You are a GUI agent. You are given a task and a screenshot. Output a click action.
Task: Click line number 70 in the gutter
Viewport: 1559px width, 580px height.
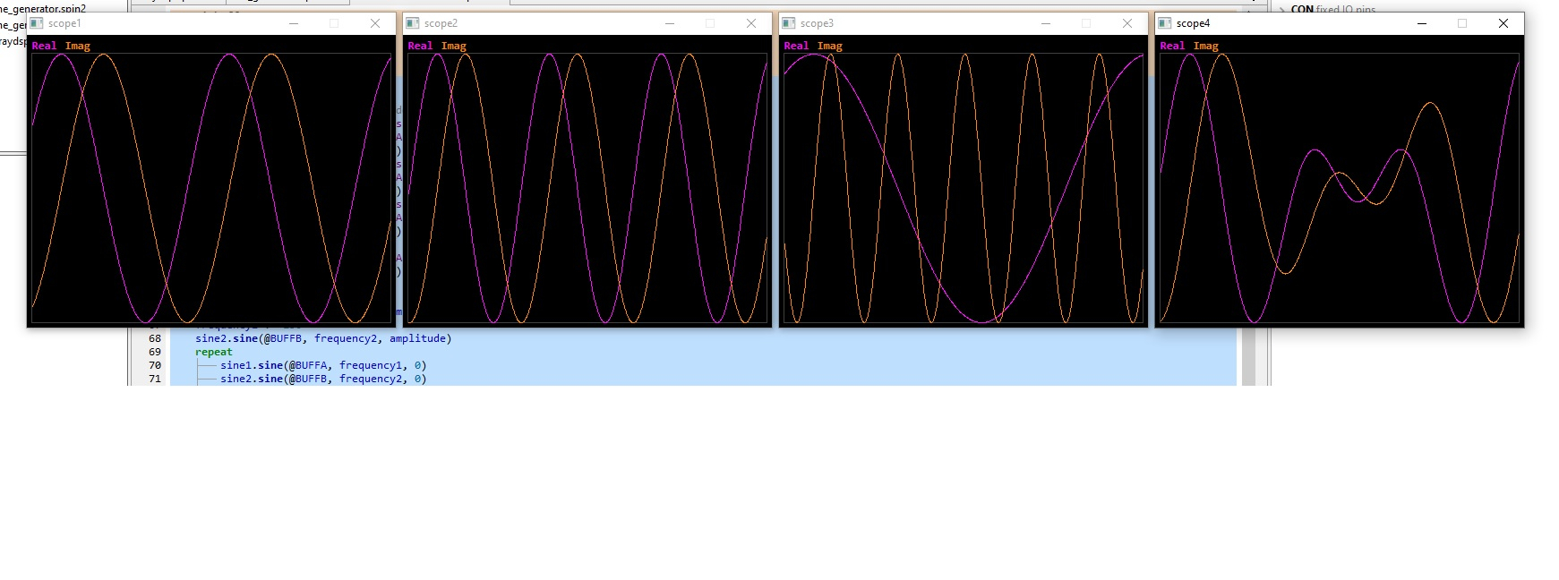(x=155, y=365)
